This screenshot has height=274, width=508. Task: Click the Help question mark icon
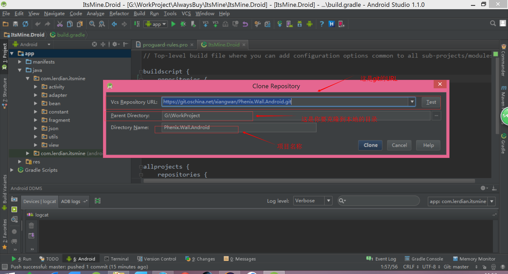point(322,24)
